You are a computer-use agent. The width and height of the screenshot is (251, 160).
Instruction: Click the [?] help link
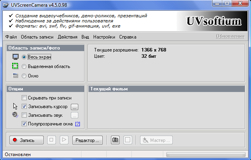[x=78, y=124]
